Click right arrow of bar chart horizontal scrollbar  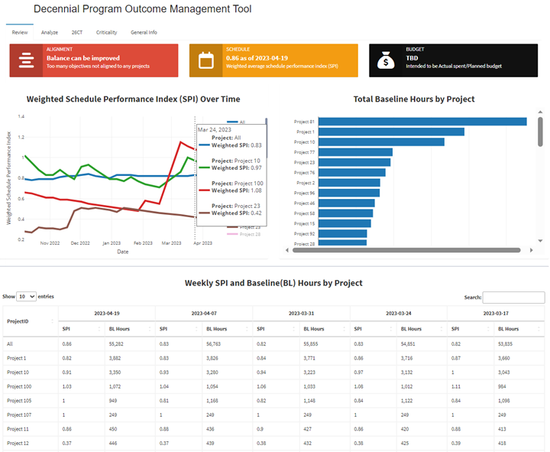(x=530, y=250)
